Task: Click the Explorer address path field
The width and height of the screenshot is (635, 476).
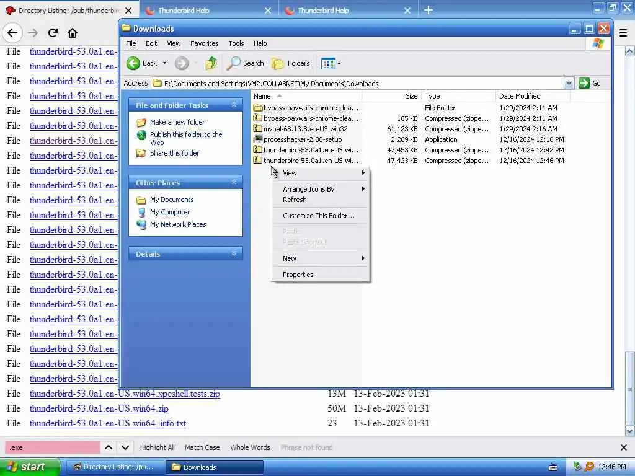Action: point(358,84)
